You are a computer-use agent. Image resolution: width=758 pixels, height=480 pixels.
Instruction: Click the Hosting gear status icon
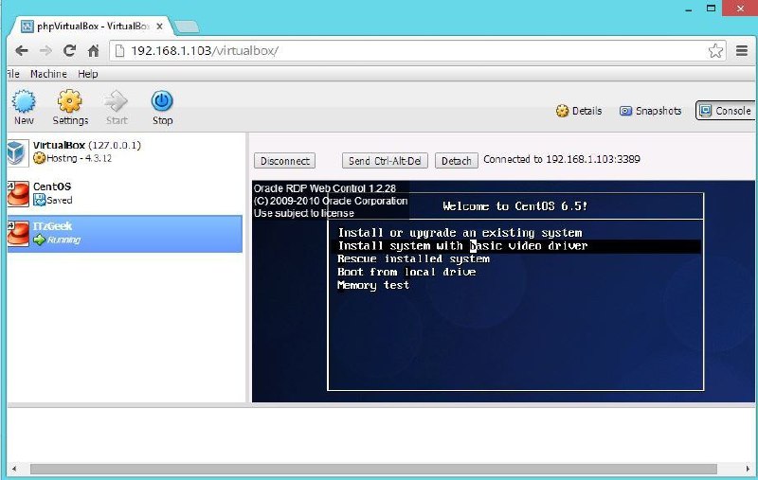click(x=39, y=158)
